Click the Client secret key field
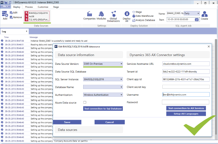The image size is (218, 144). [x=186, y=87]
